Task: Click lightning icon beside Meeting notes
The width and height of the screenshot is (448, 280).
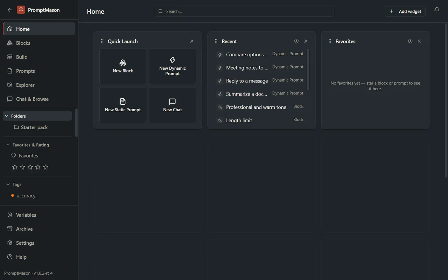Action: pos(220,68)
